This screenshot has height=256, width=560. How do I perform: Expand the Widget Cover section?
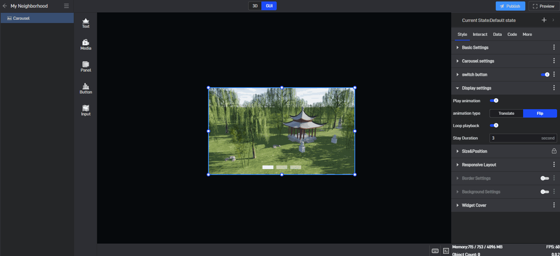tap(457, 205)
